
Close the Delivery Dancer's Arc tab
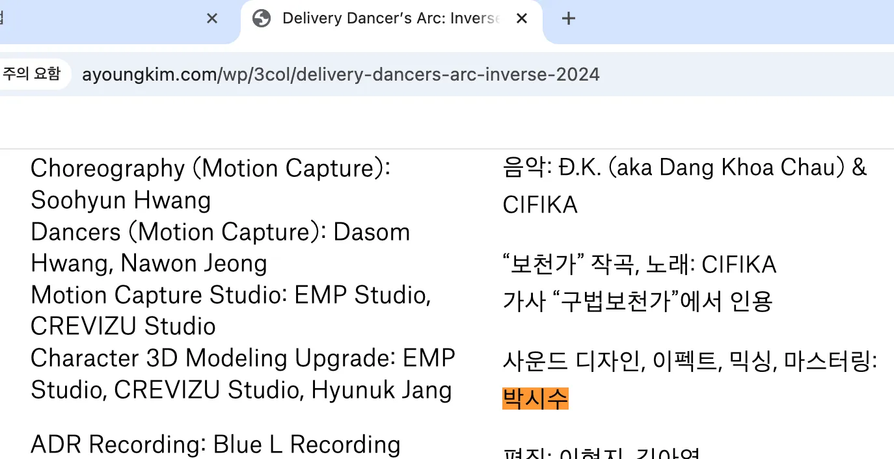click(x=522, y=19)
